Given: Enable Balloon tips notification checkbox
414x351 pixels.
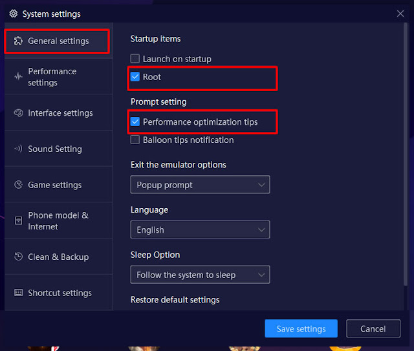Looking at the screenshot, I should coord(135,140).
